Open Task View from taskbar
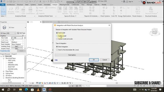The height and width of the screenshot is (92, 164). pyautogui.click(x=14, y=89)
